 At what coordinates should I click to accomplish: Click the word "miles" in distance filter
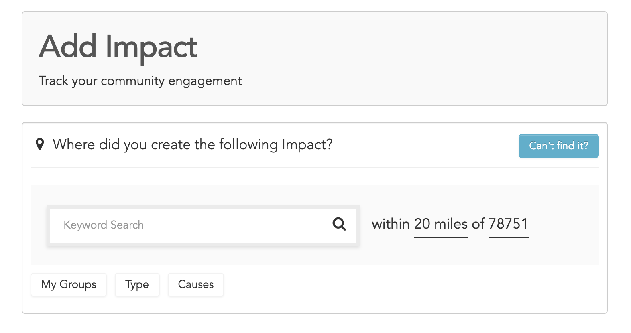pyautogui.click(x=451, y=224)
